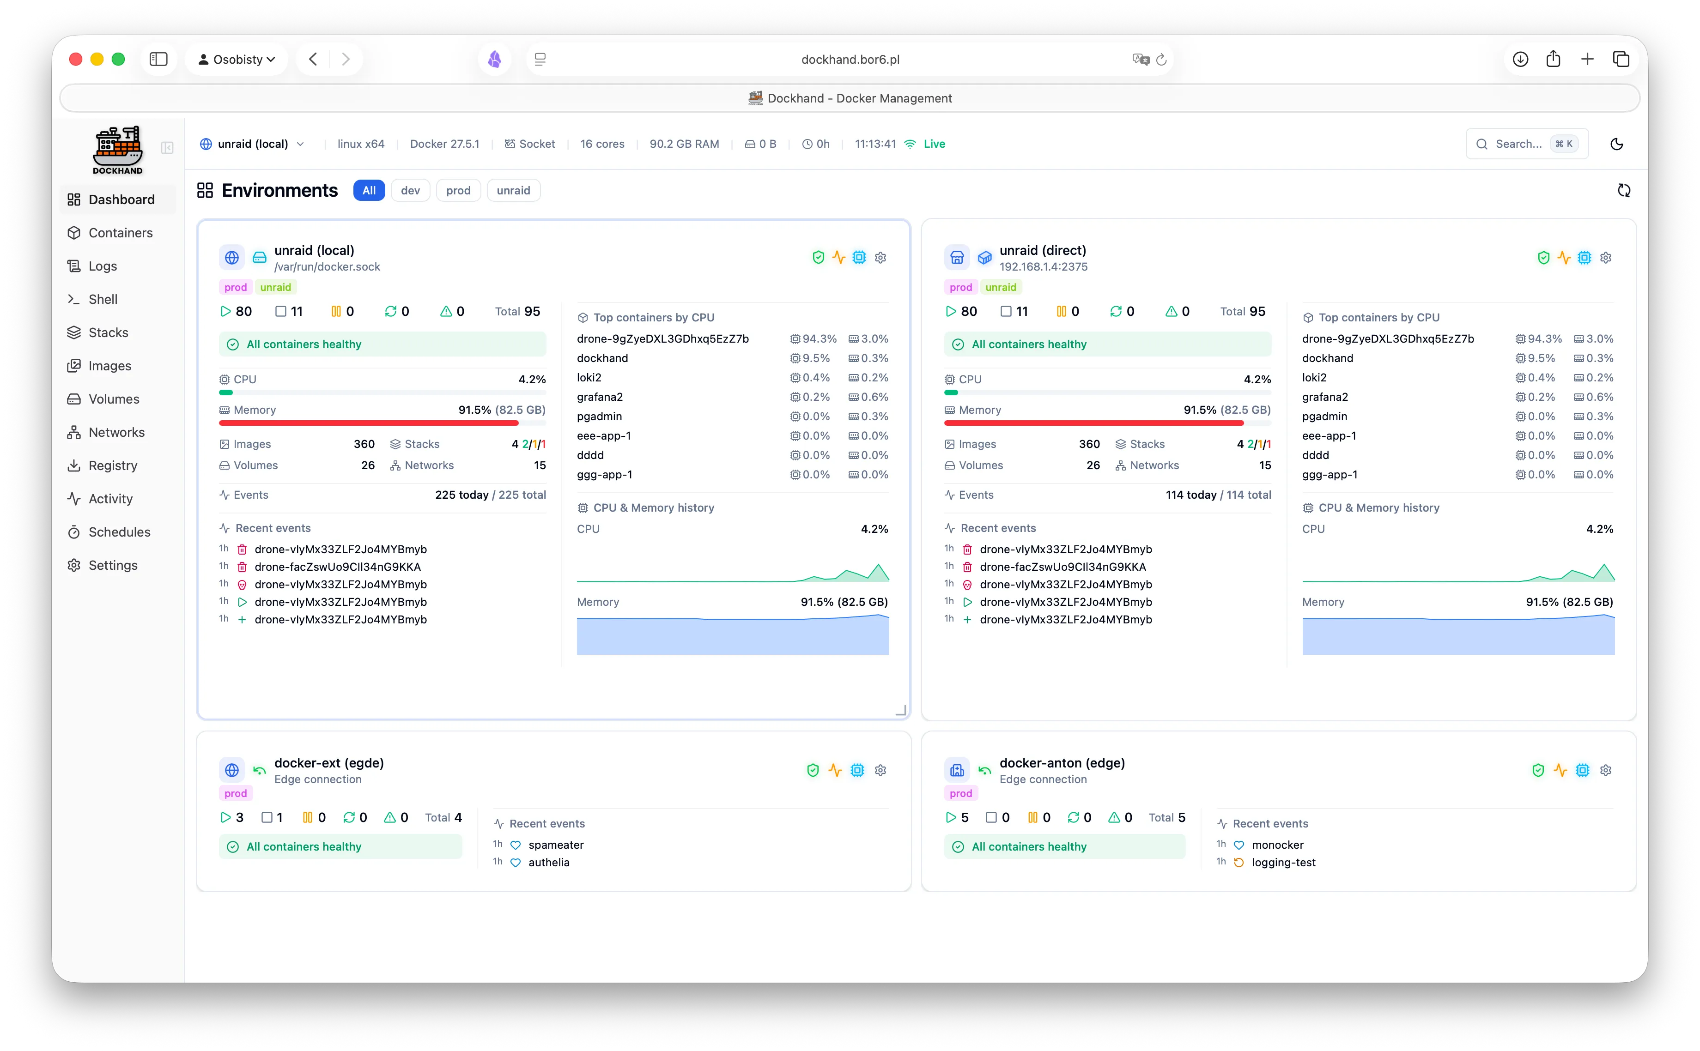1700x1051 pixels.
Task: Click the refresh icon next to Environments
Action: (1623, 190)
